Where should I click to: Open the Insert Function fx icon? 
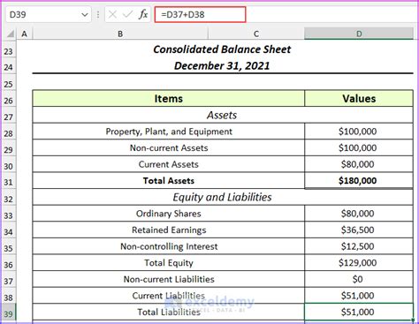[x=143, y=14]
